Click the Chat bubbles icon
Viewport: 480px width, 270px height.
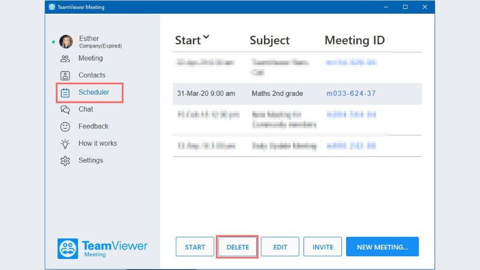[x=65, y=110]
